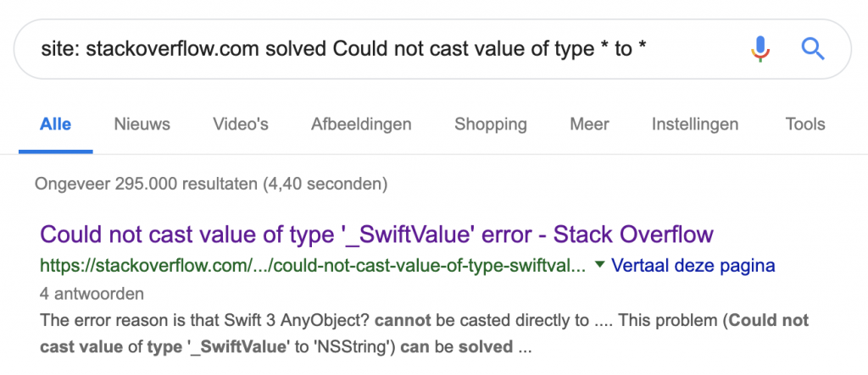Viewport: 868px width, 375px height.
Task: Open the search Tools options
Action: point(805,124)
